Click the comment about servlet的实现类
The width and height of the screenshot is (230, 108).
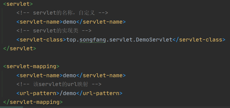(54, 31)
